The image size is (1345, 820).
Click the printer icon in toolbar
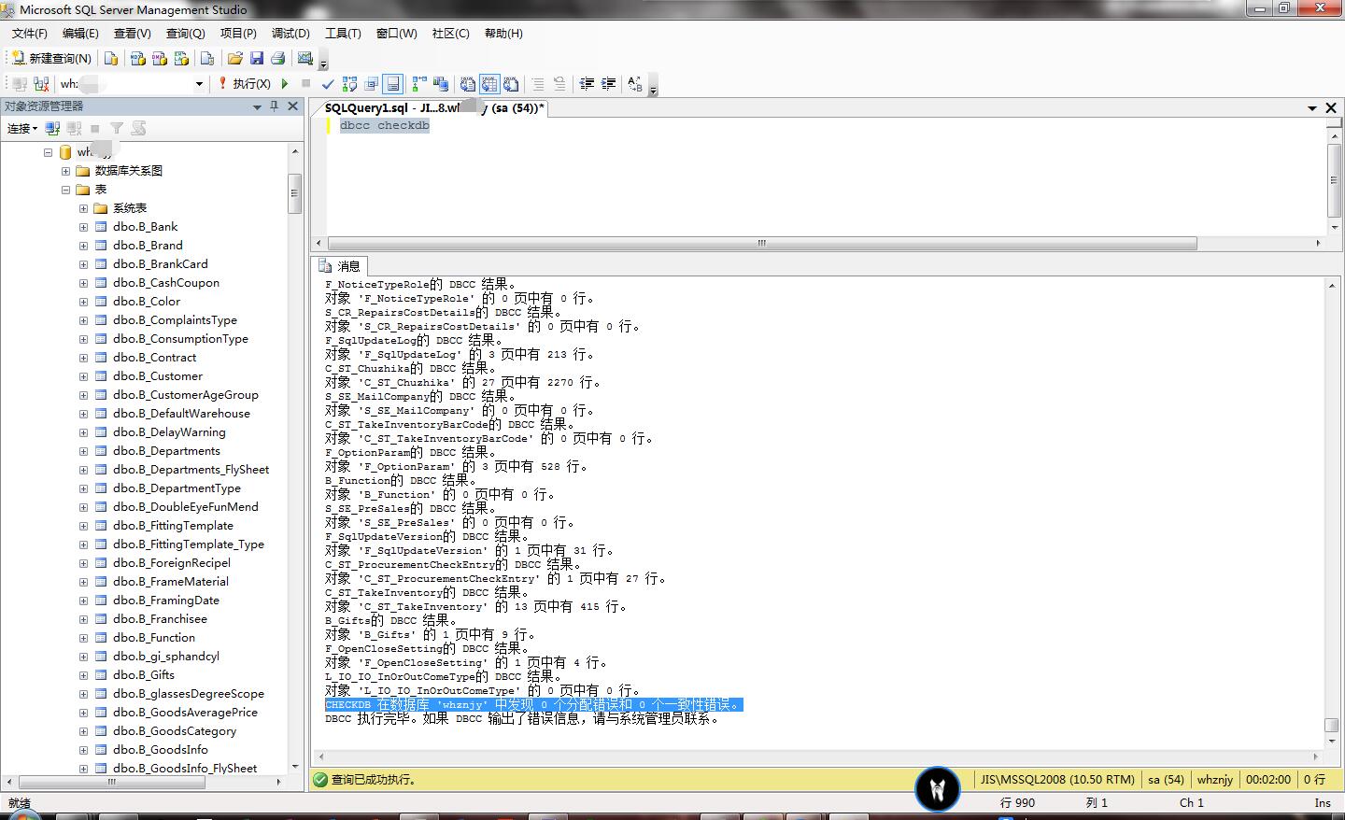277,58
